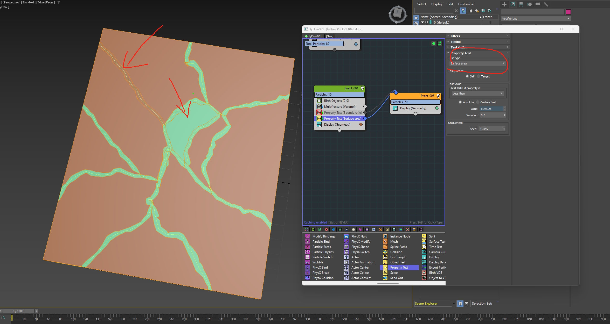Click the pink object color swatch
The height and width of the screenshot is (324, 610).
[x=568, y=12]
